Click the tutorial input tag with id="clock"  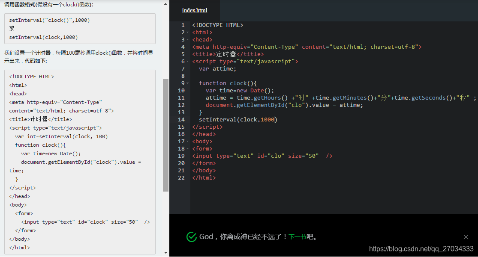click(85, 222)
